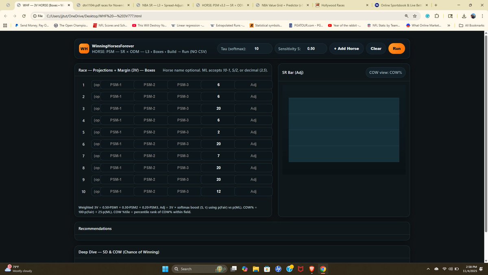The image size is (488, 275).
Task: Open File Explorer from the taskbar
Action: (x=256, y=269)
